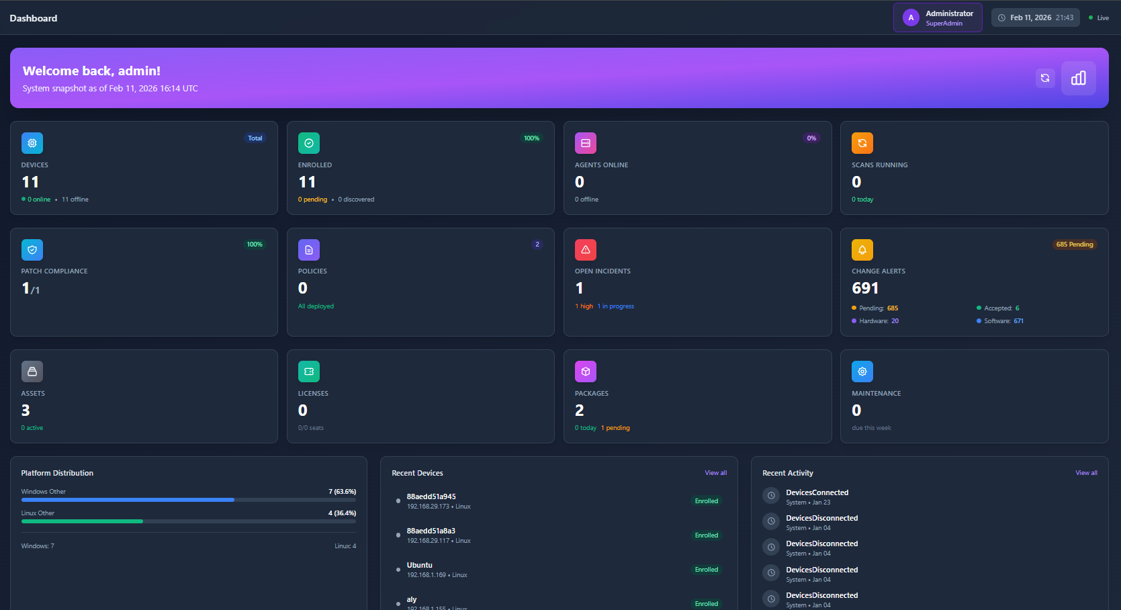
Task: Open the bar chart view in the banner
Action: tap(1078, 78)
